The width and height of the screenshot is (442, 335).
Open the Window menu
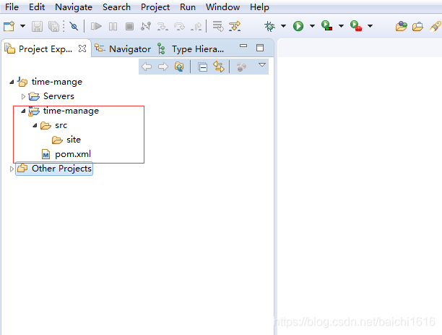(x=222, y=7)
